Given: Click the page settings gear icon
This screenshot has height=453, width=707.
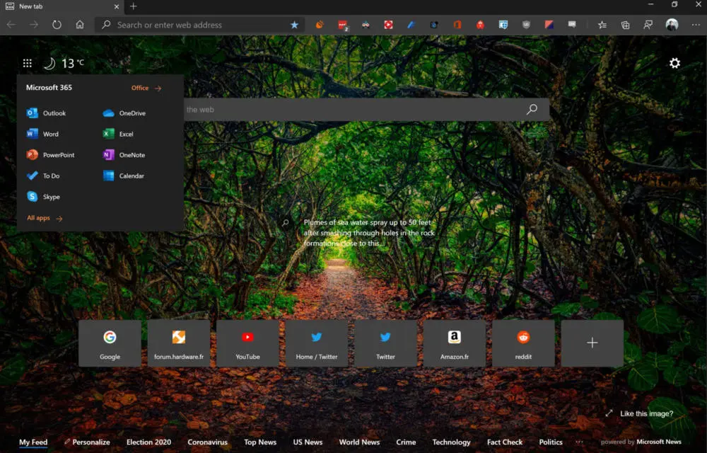Looking at the screenshot, I should click(x=674, y=64).
